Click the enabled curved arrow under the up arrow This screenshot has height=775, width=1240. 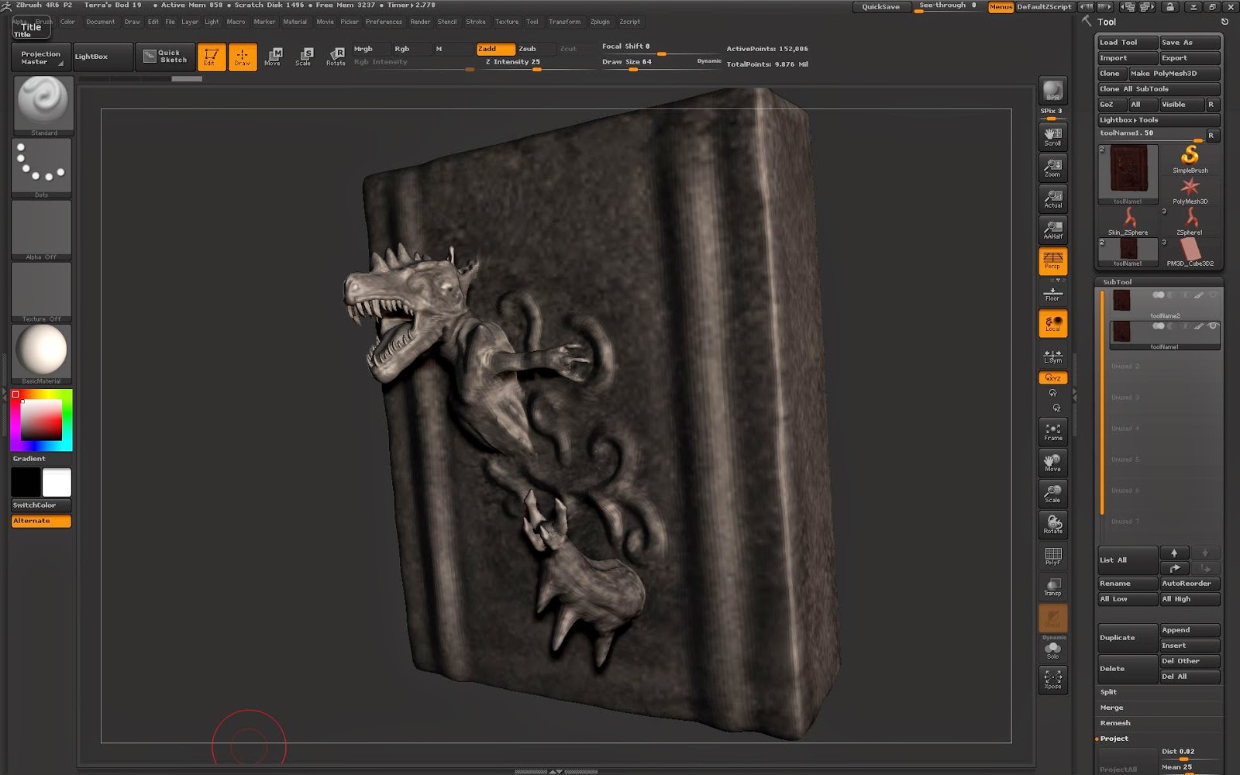click(1174, 568)
